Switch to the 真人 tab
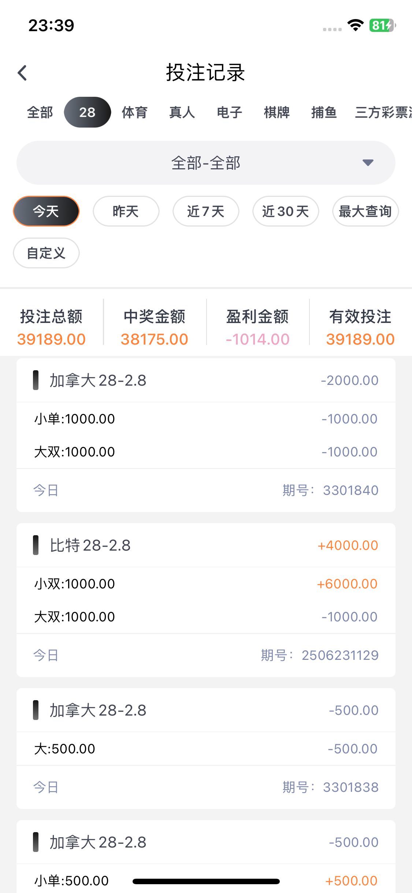 point(182,112)
